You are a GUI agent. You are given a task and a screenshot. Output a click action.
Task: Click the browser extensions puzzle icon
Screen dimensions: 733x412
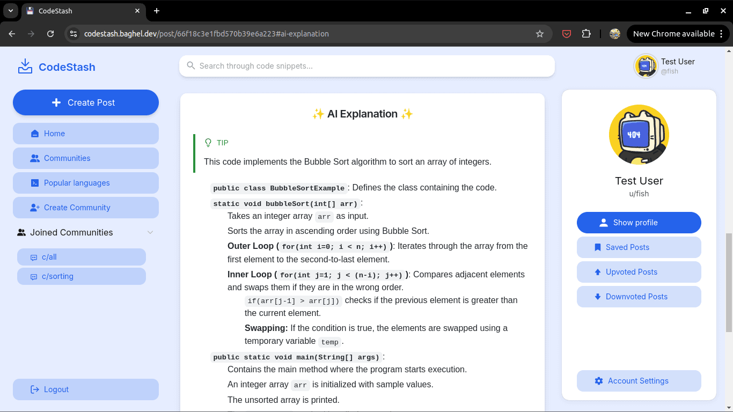coord(587,33)
